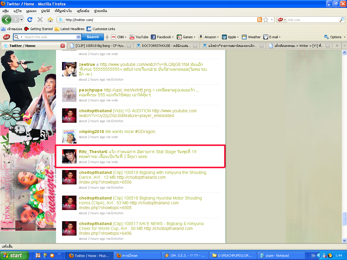Click xinping2016's avatar thumbnail
Screen dimensions: 347x260
tap(69, 136)
